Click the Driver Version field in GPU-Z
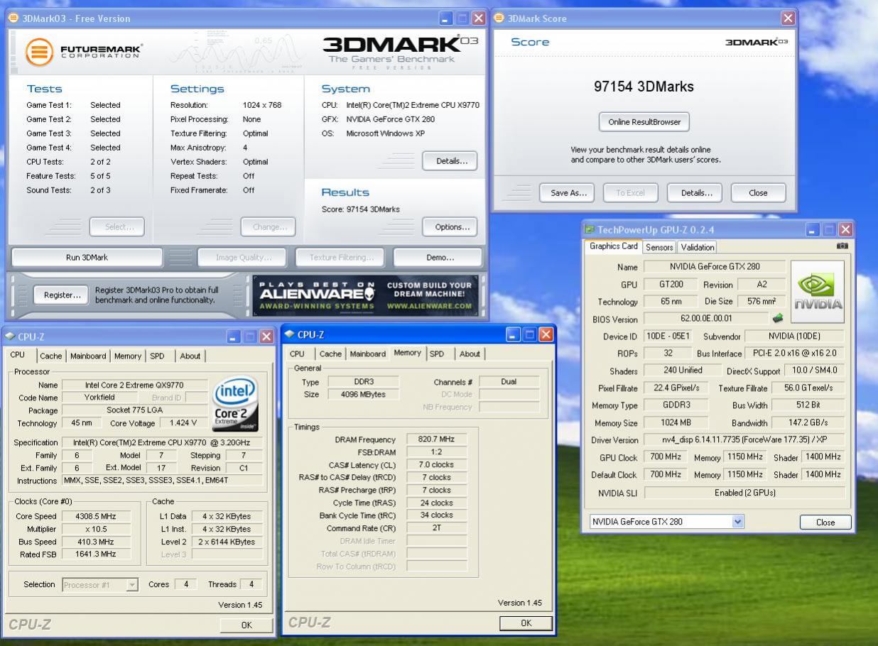Screen dimensions: 878x646 [x=744, y=440]
